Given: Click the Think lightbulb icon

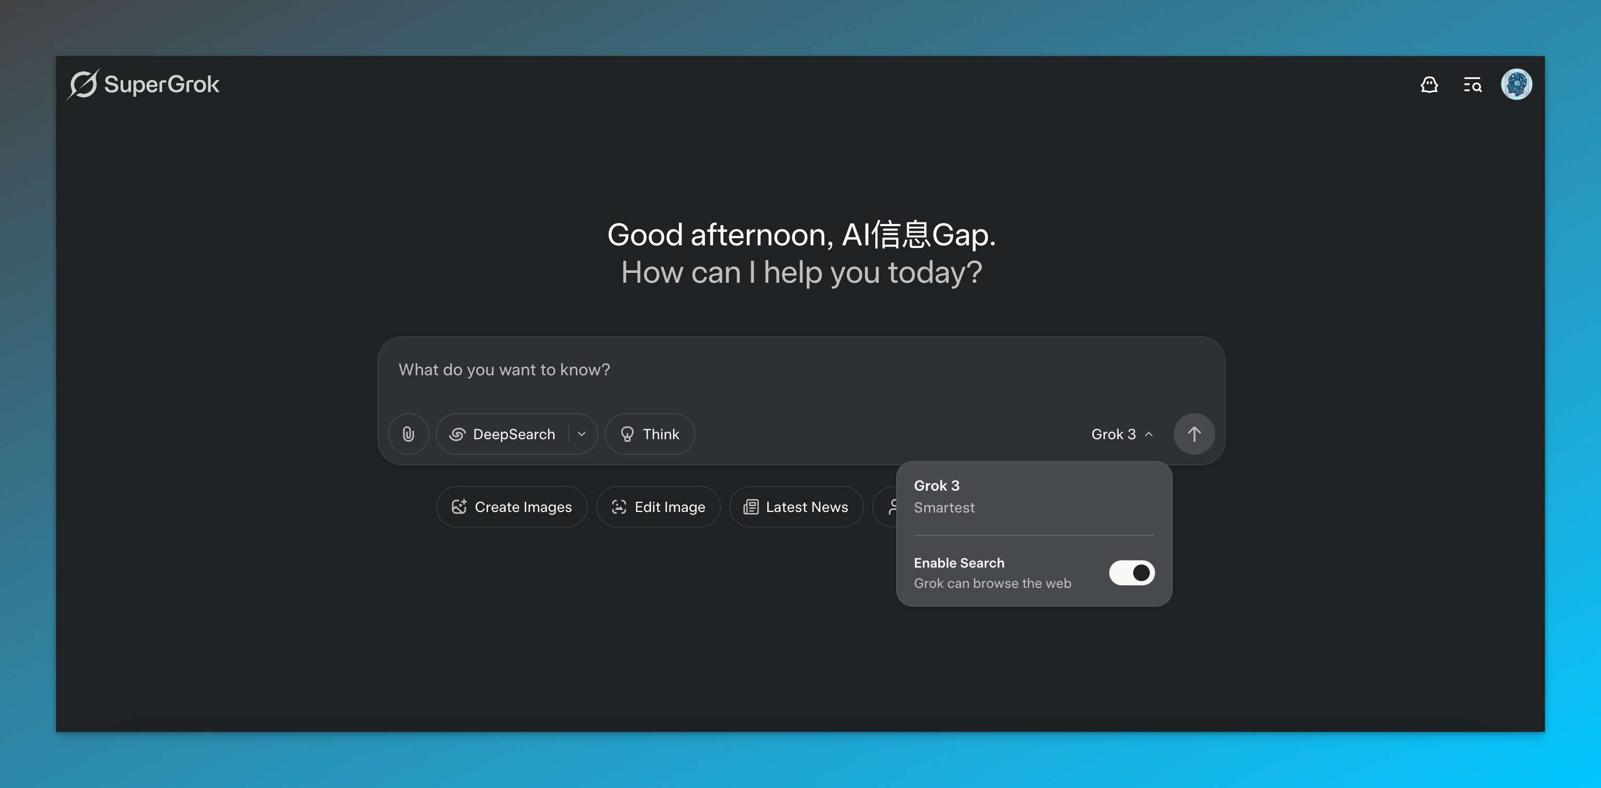Looking at the screenshot, I should click(x=627, y=434).
